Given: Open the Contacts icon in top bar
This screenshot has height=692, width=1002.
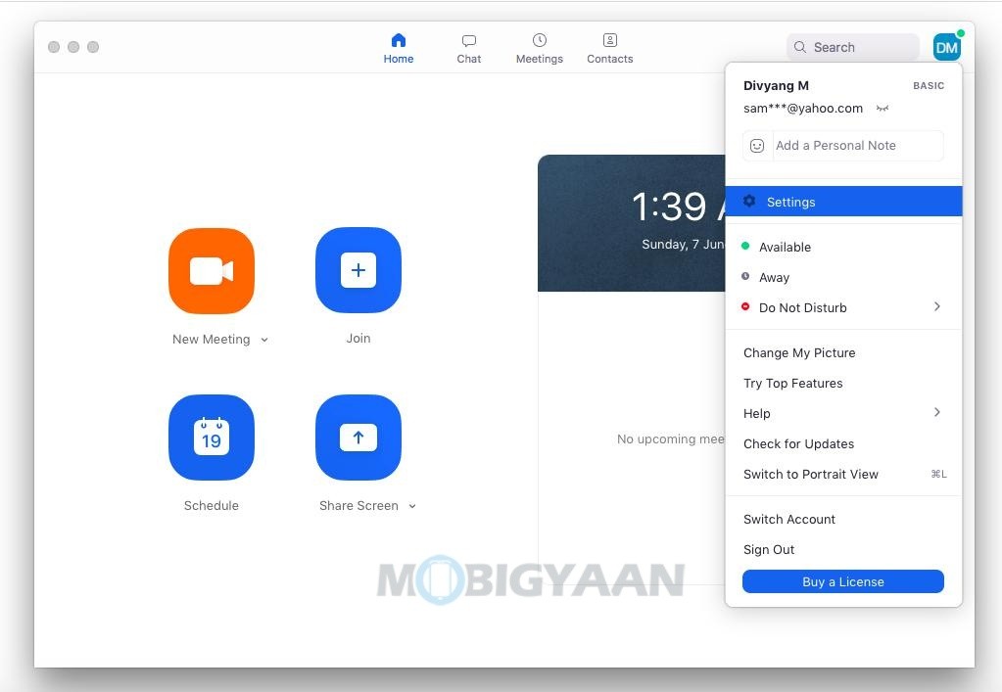Looking at the screenshot, I should (x=609, y=41).
